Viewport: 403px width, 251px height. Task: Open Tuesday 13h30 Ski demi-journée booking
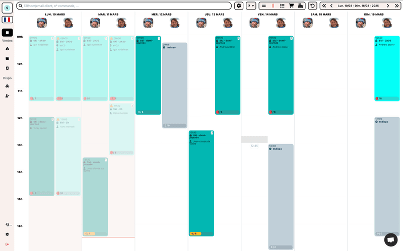coord(95,197)
